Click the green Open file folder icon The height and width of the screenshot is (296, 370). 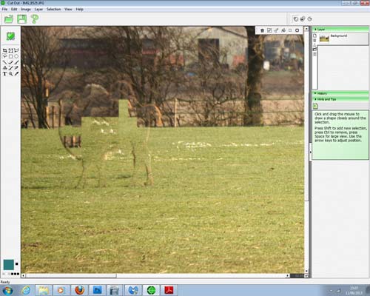(x=9, y=19)
